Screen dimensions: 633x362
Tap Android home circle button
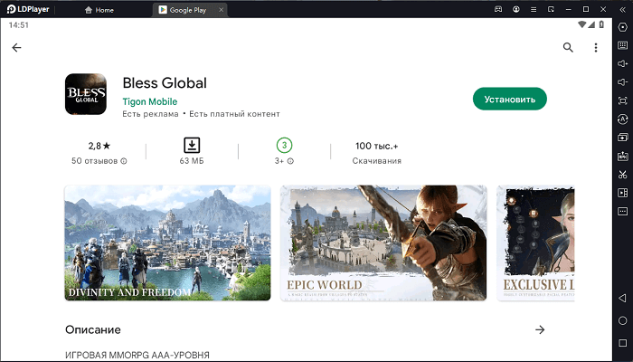pyautogui.click(x=622, y=320)
